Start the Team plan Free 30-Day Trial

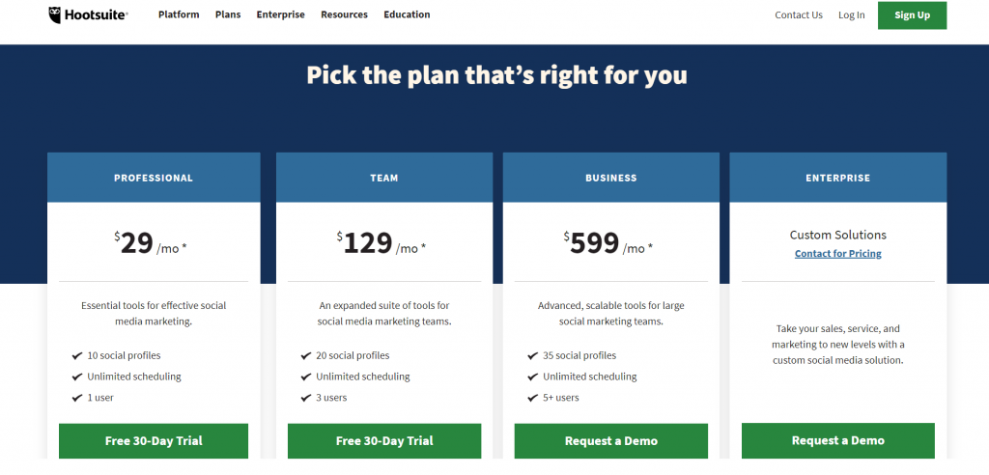384,441
